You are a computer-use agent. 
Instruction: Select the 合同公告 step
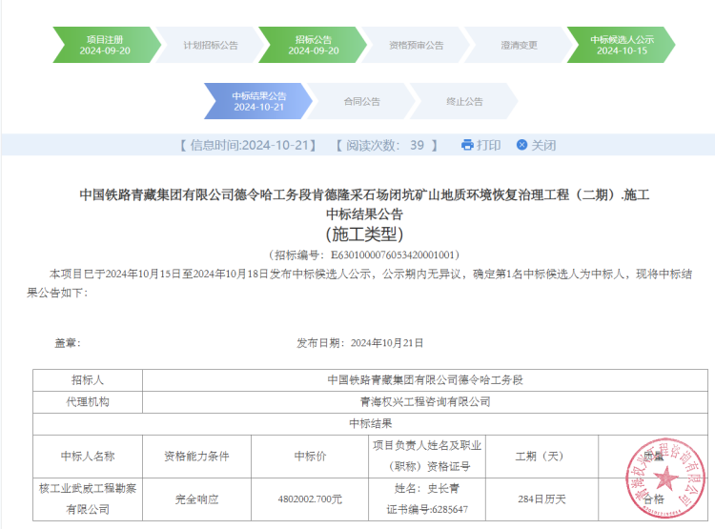(361, 101)
